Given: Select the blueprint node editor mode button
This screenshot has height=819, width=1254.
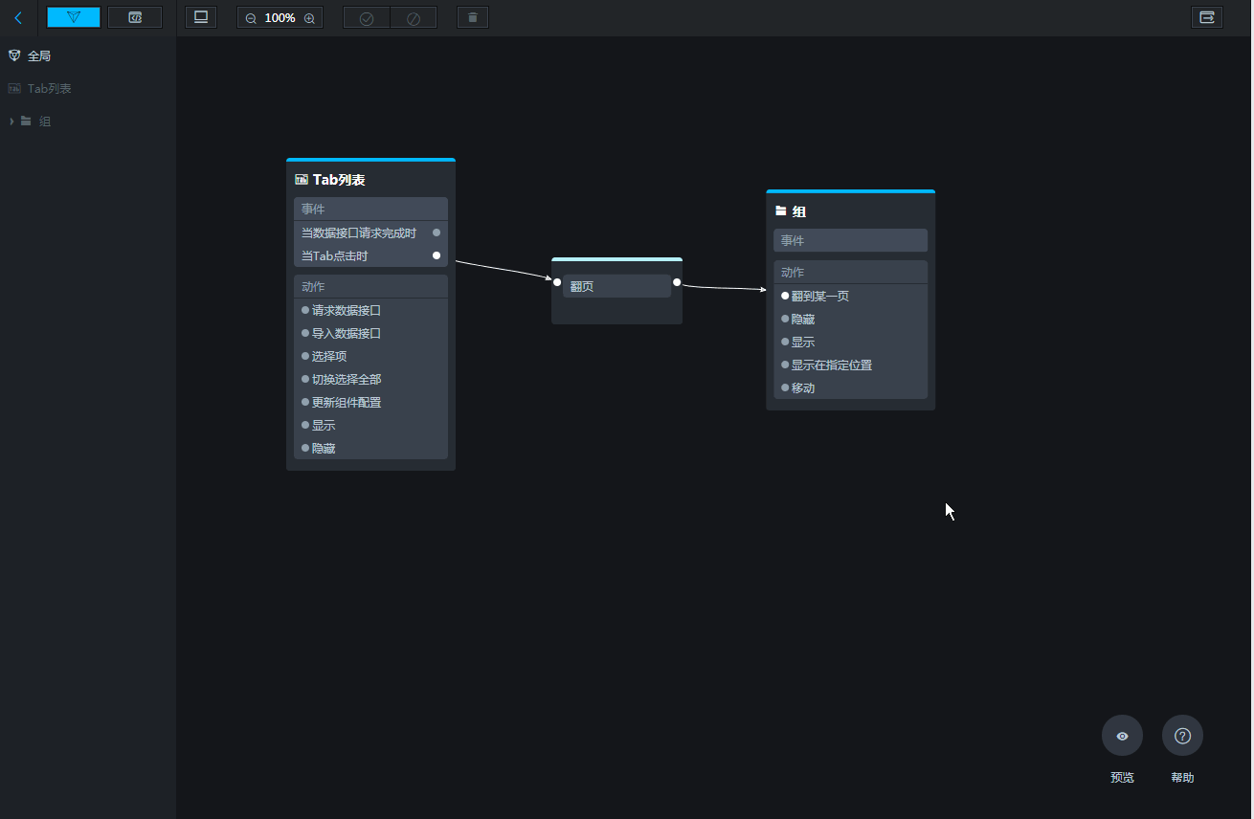Looking at the screenshot, I should (74, 17).
